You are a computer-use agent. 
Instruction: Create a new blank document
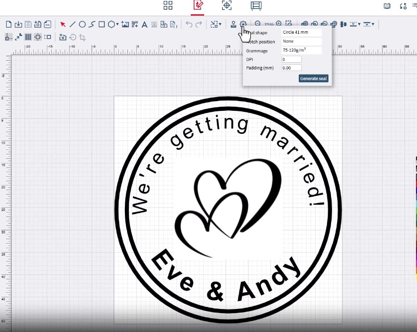(8, 24)
